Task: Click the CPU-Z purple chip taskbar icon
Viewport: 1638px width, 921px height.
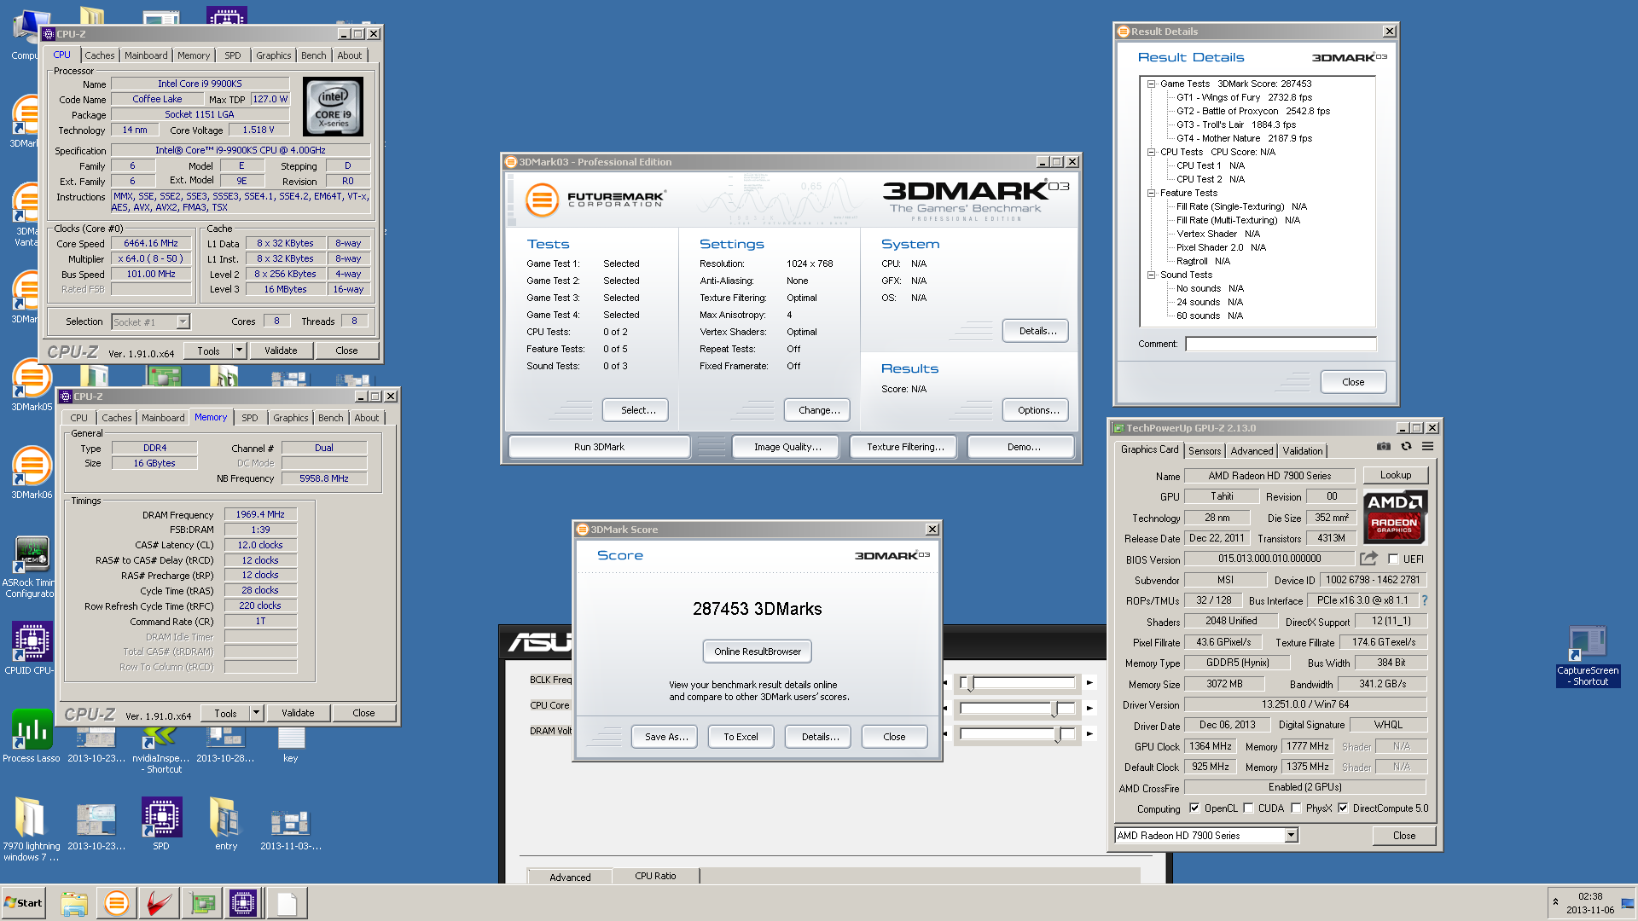Action: [x=243, y=903]
